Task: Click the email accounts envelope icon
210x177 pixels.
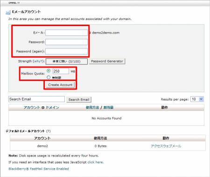Action: 8,12
